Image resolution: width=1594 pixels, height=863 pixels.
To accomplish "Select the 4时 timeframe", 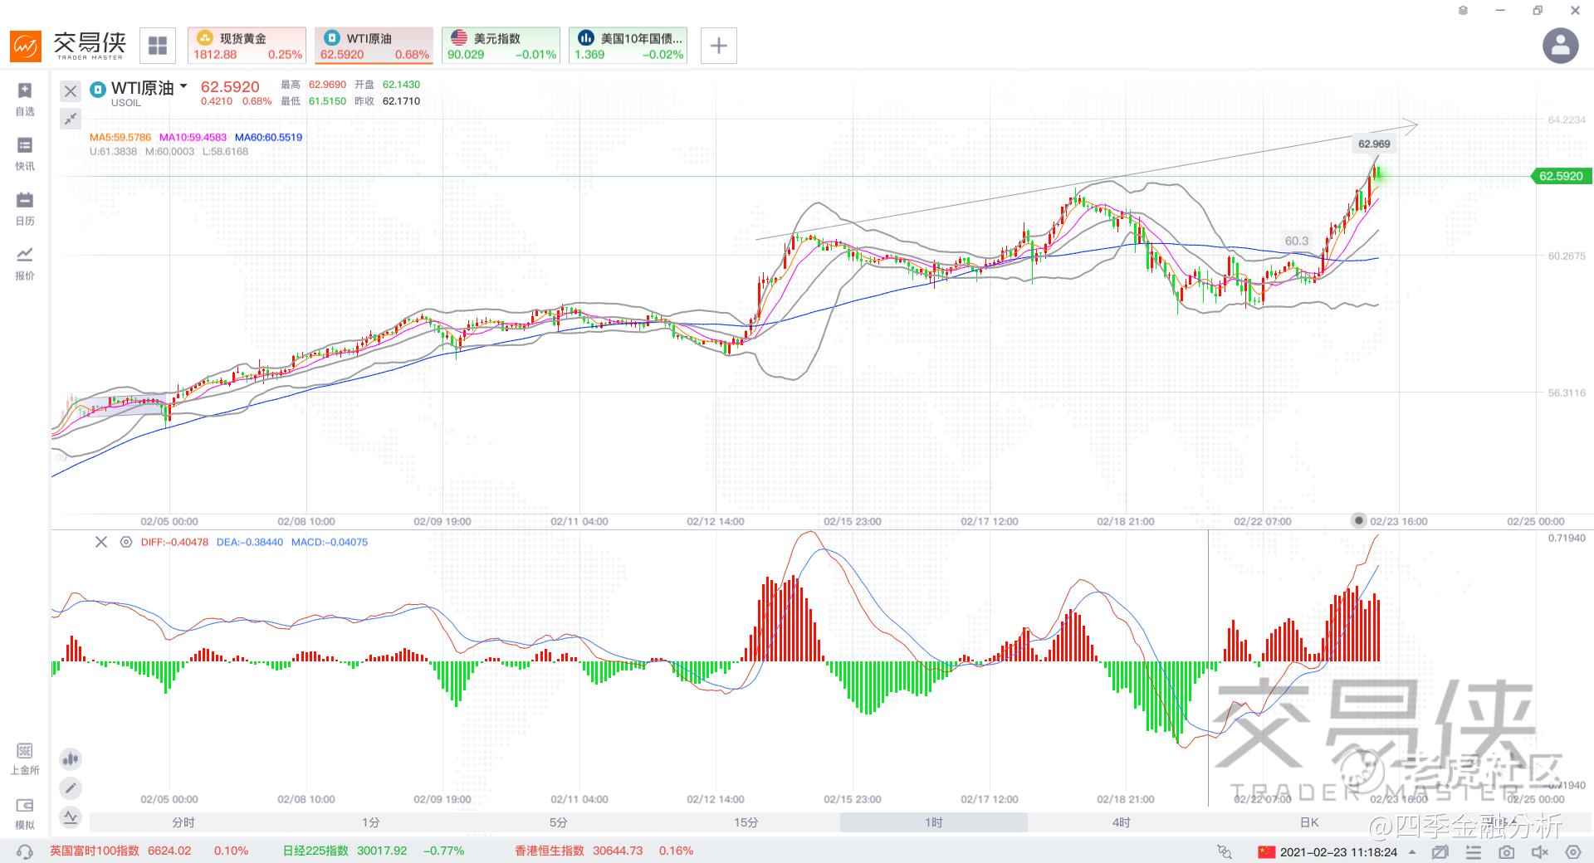I will pyautogui.click(x=1122, y=822).
